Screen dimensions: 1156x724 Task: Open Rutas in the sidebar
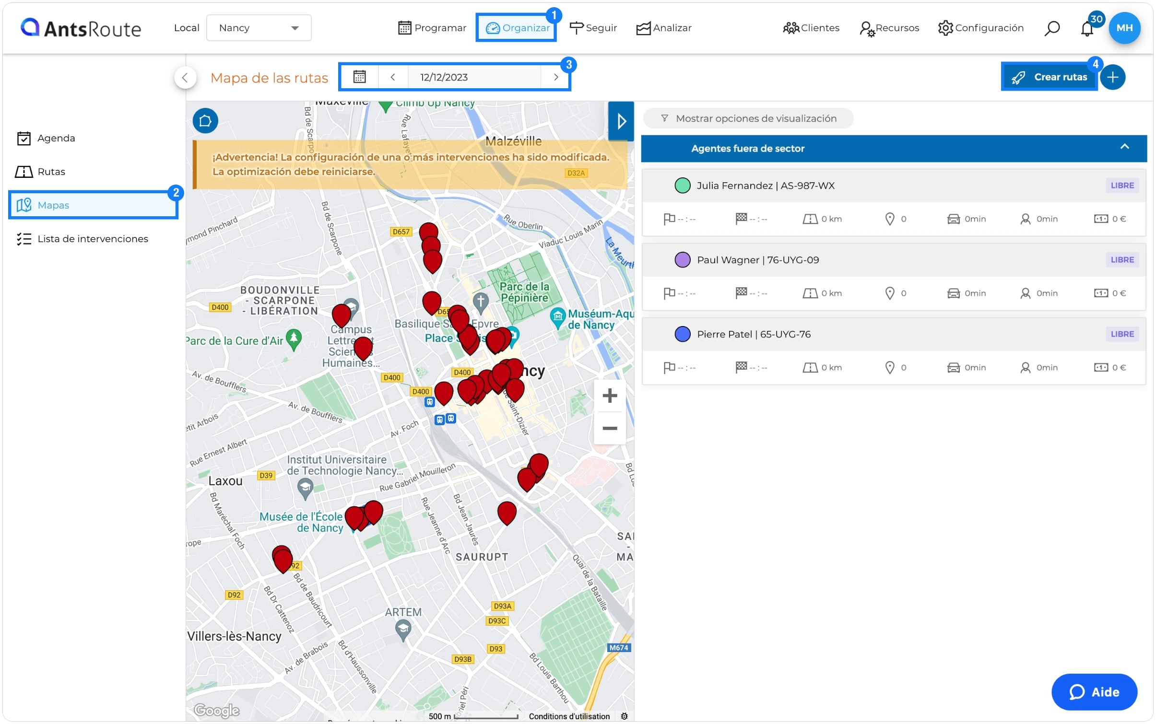pos(40,172)
